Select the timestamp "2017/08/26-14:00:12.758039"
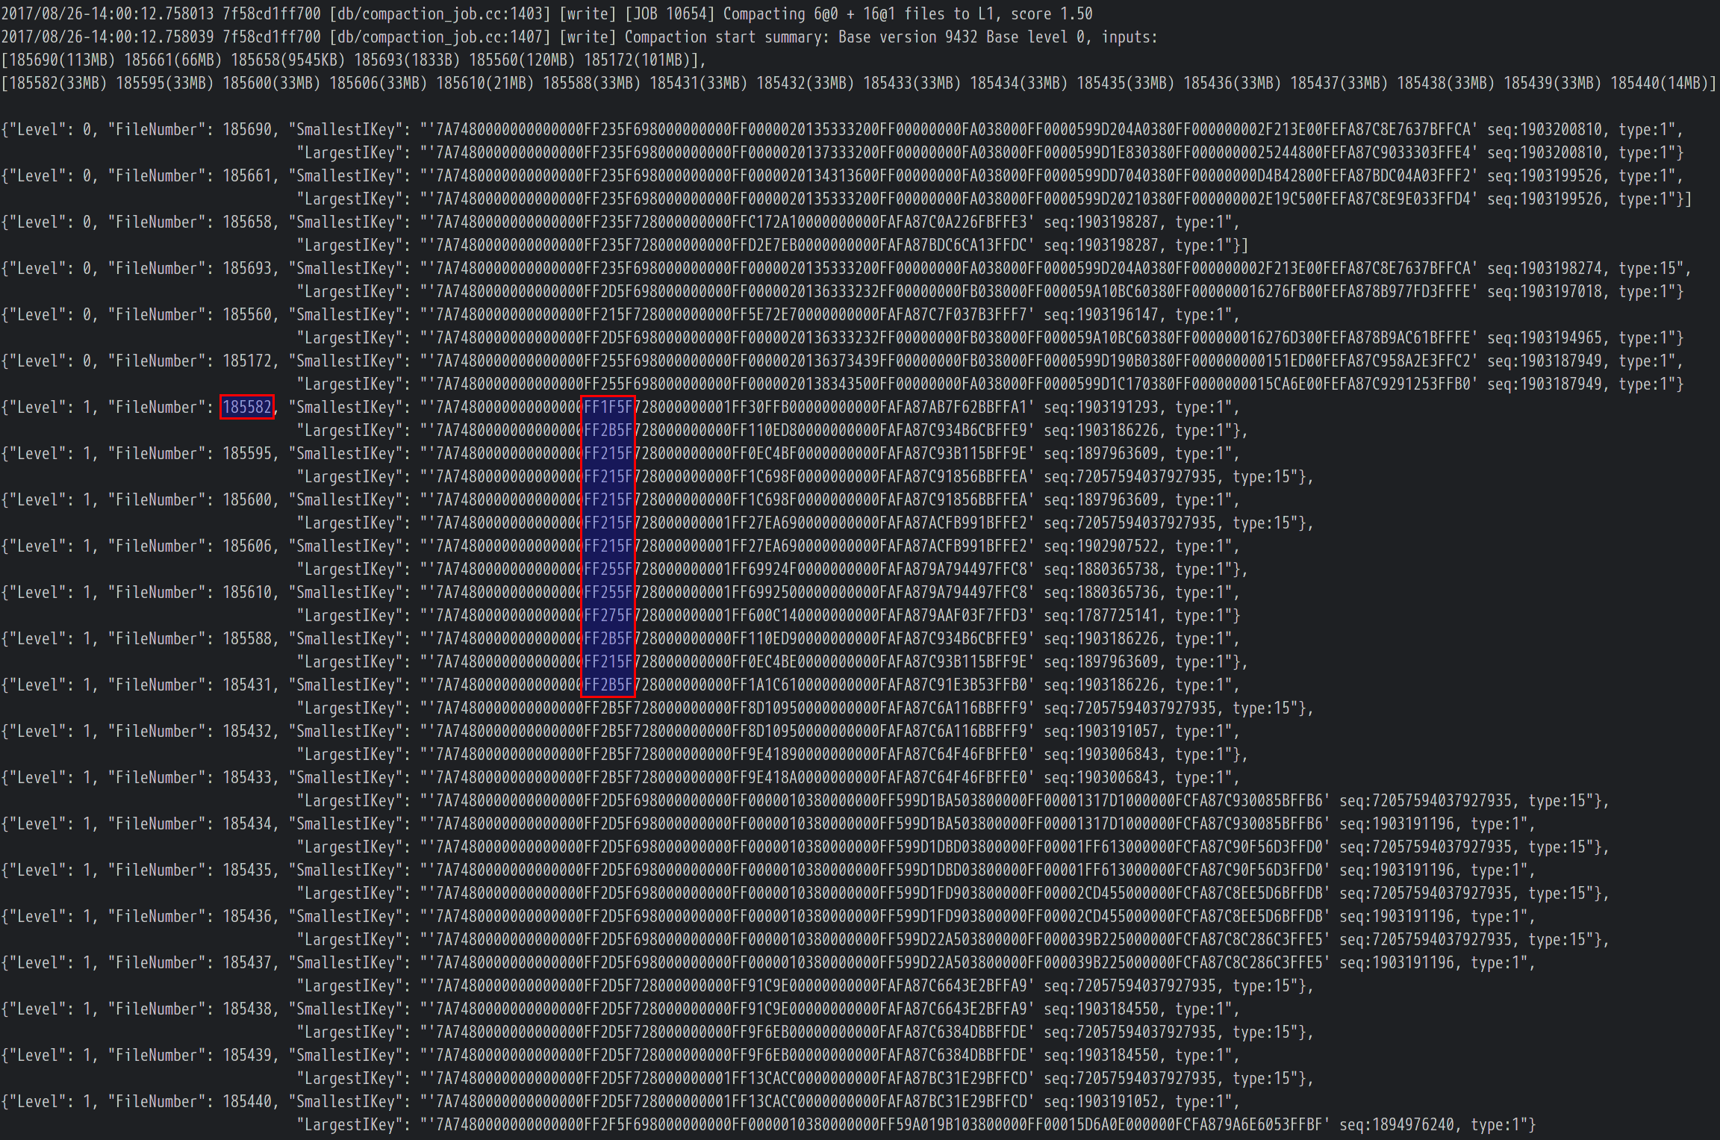 107,37
